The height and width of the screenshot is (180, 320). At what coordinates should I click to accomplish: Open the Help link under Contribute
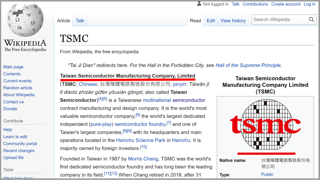(7, 130)
